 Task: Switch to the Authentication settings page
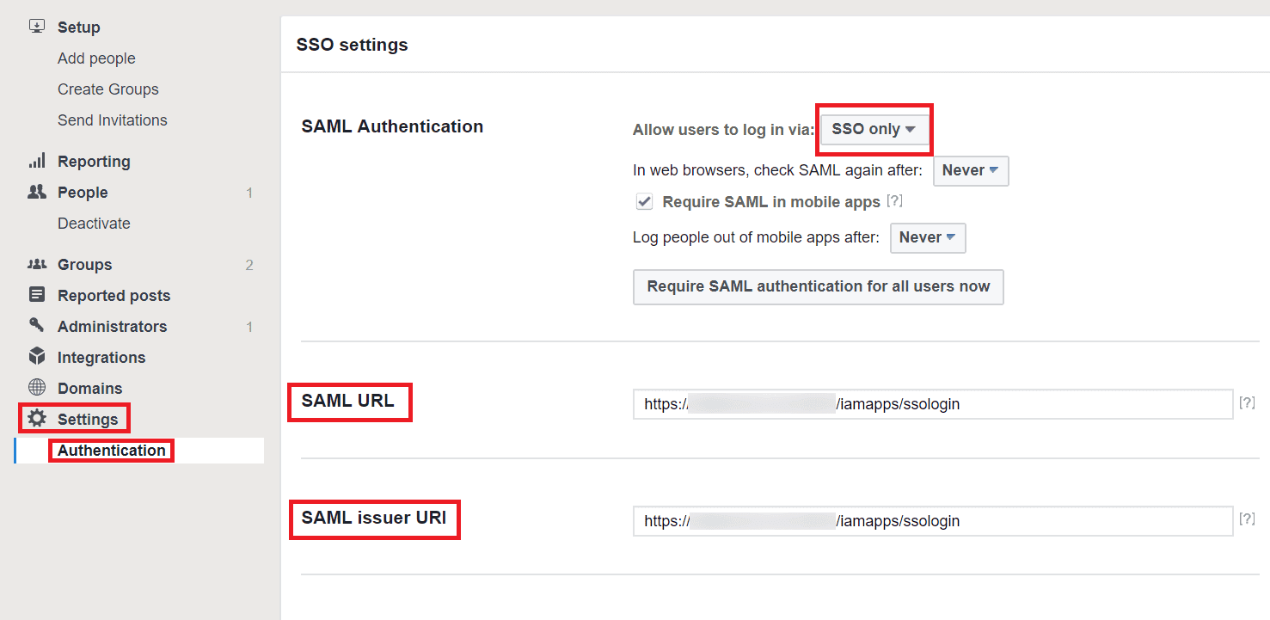tap(111, 450)
